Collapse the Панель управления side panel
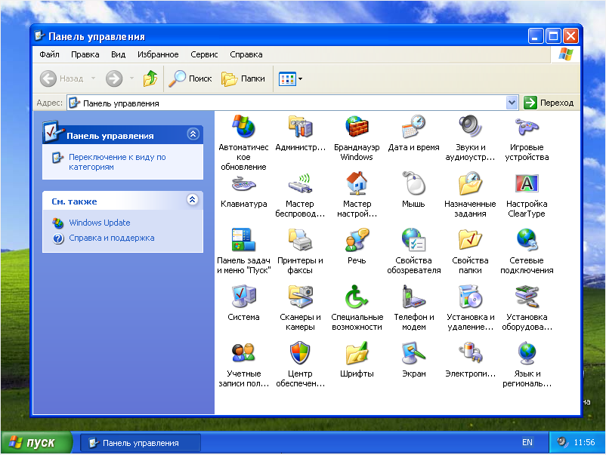The image size is (606, 455). [x=193, y=134]
